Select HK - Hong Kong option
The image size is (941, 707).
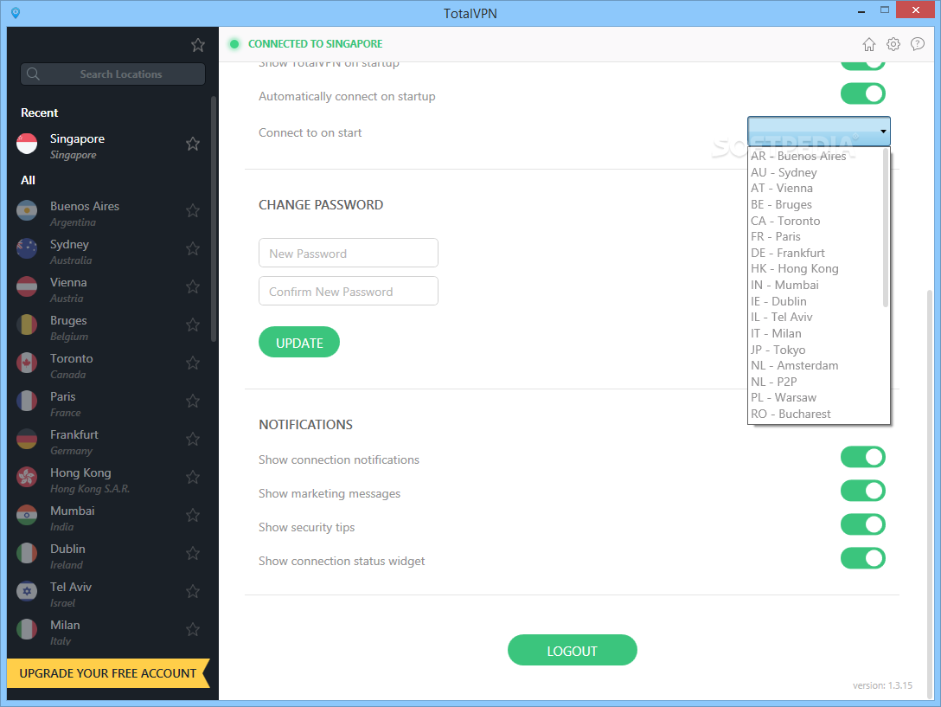(x=816, y=269)
